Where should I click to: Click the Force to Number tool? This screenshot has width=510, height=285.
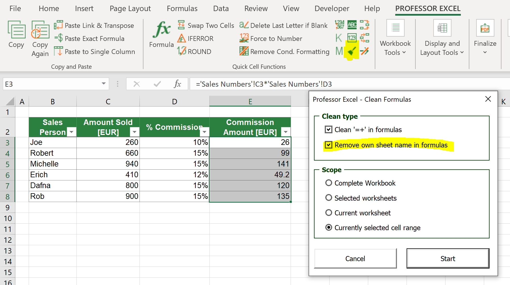coord(270,38)
